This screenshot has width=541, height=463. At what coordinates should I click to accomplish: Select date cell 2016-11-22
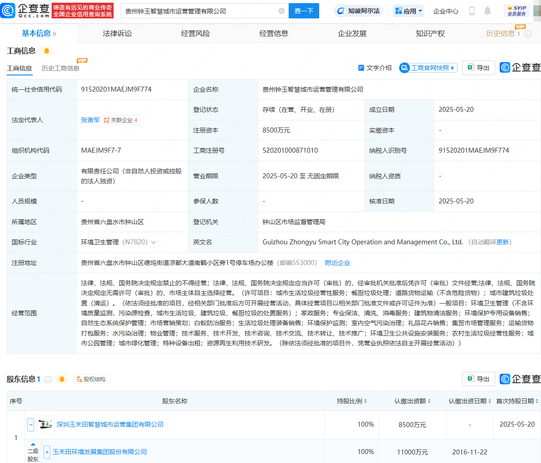coord(470,452)
